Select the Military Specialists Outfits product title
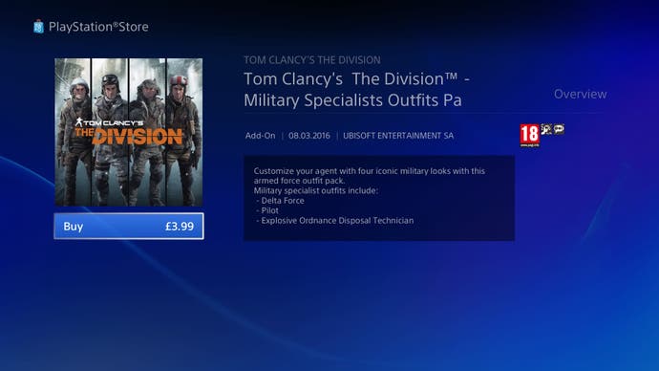This screenshot has height=371, width=659. 356,90
